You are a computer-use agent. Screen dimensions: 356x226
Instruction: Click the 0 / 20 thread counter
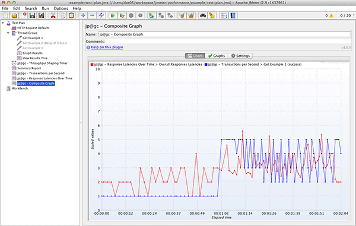(345, 15)
